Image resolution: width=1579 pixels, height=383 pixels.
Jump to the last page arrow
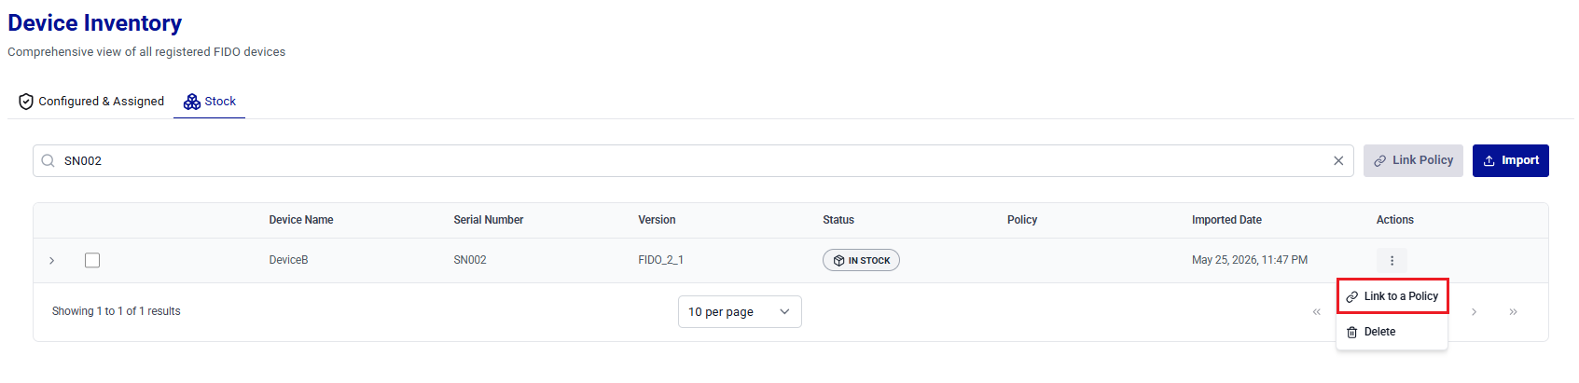click(x=1513, y=312)
